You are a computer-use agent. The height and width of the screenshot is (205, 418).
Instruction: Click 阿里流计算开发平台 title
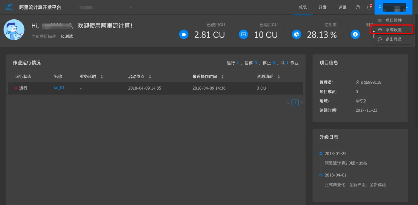[40, 7]
